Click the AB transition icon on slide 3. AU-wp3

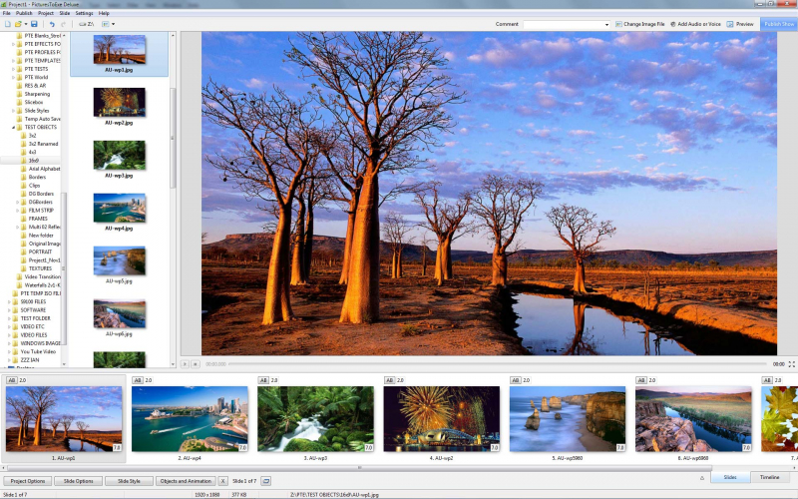pyautogui.click(x=263, y=380)
